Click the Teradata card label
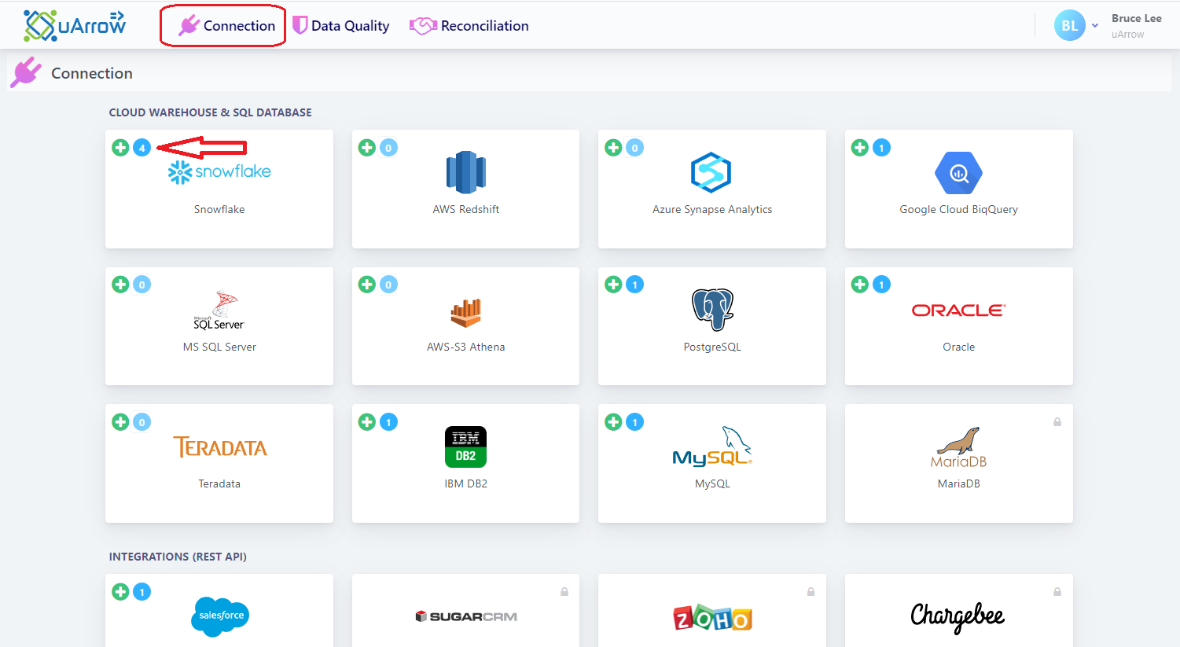The image size is (1180, 647). [219, 483]
